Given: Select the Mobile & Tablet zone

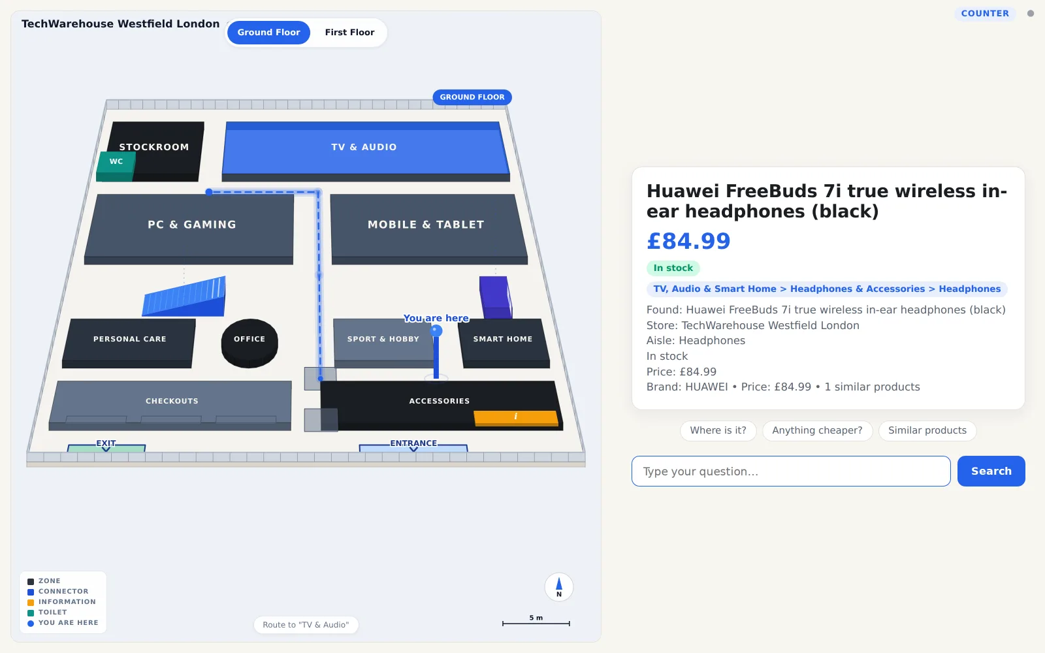Looking at the screenshot, I should click(x=428, y=228).
